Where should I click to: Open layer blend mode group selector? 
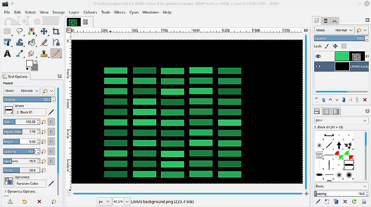tap(362, 30)
